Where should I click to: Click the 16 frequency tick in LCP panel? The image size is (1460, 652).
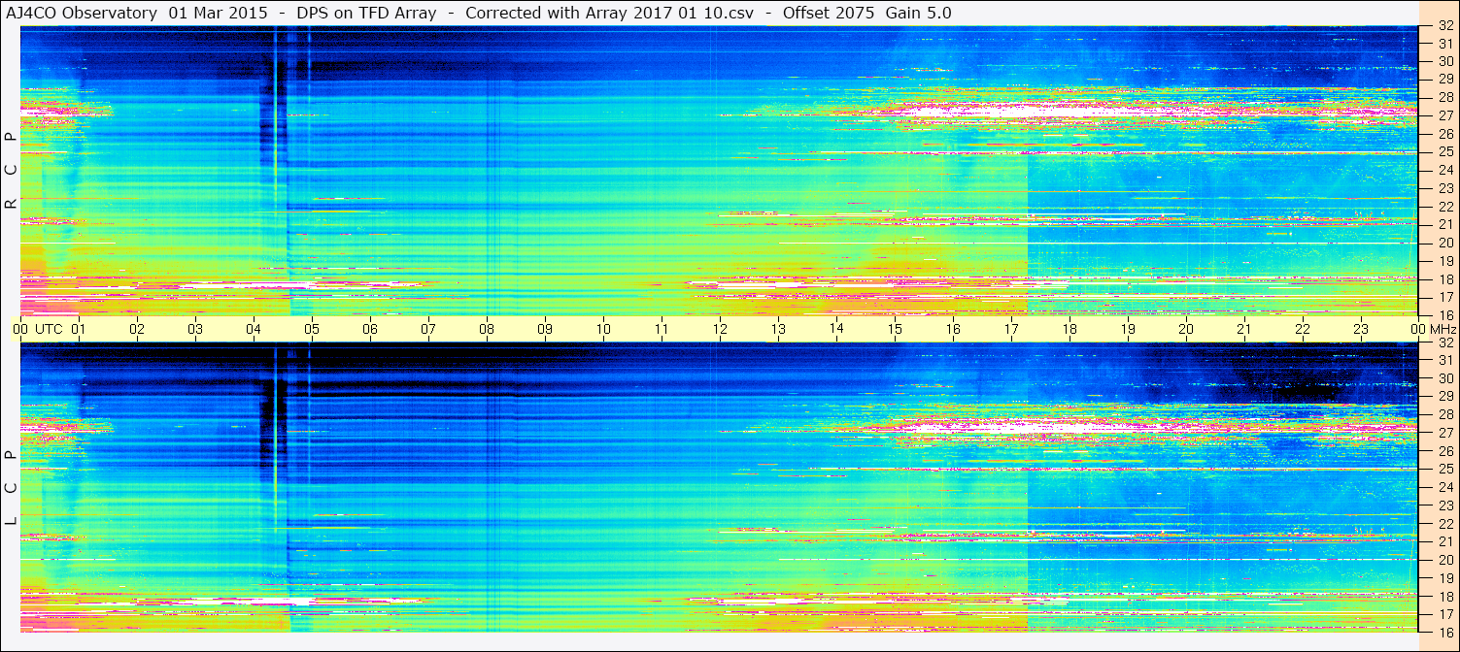(x=1444, y=632)
